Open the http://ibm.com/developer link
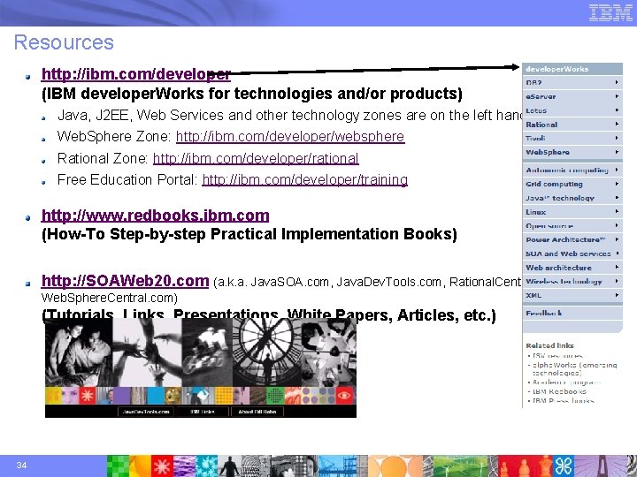637x477 pixels. 136,74
